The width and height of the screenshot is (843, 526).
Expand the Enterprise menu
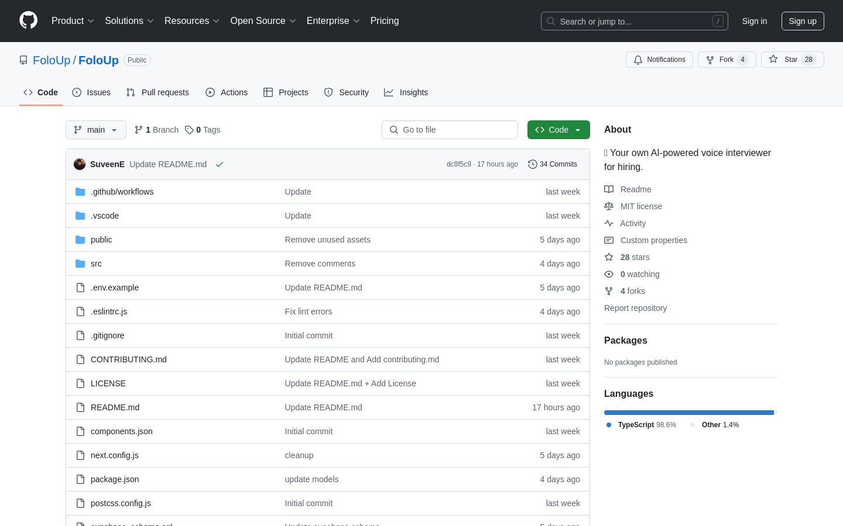[333, 21]
